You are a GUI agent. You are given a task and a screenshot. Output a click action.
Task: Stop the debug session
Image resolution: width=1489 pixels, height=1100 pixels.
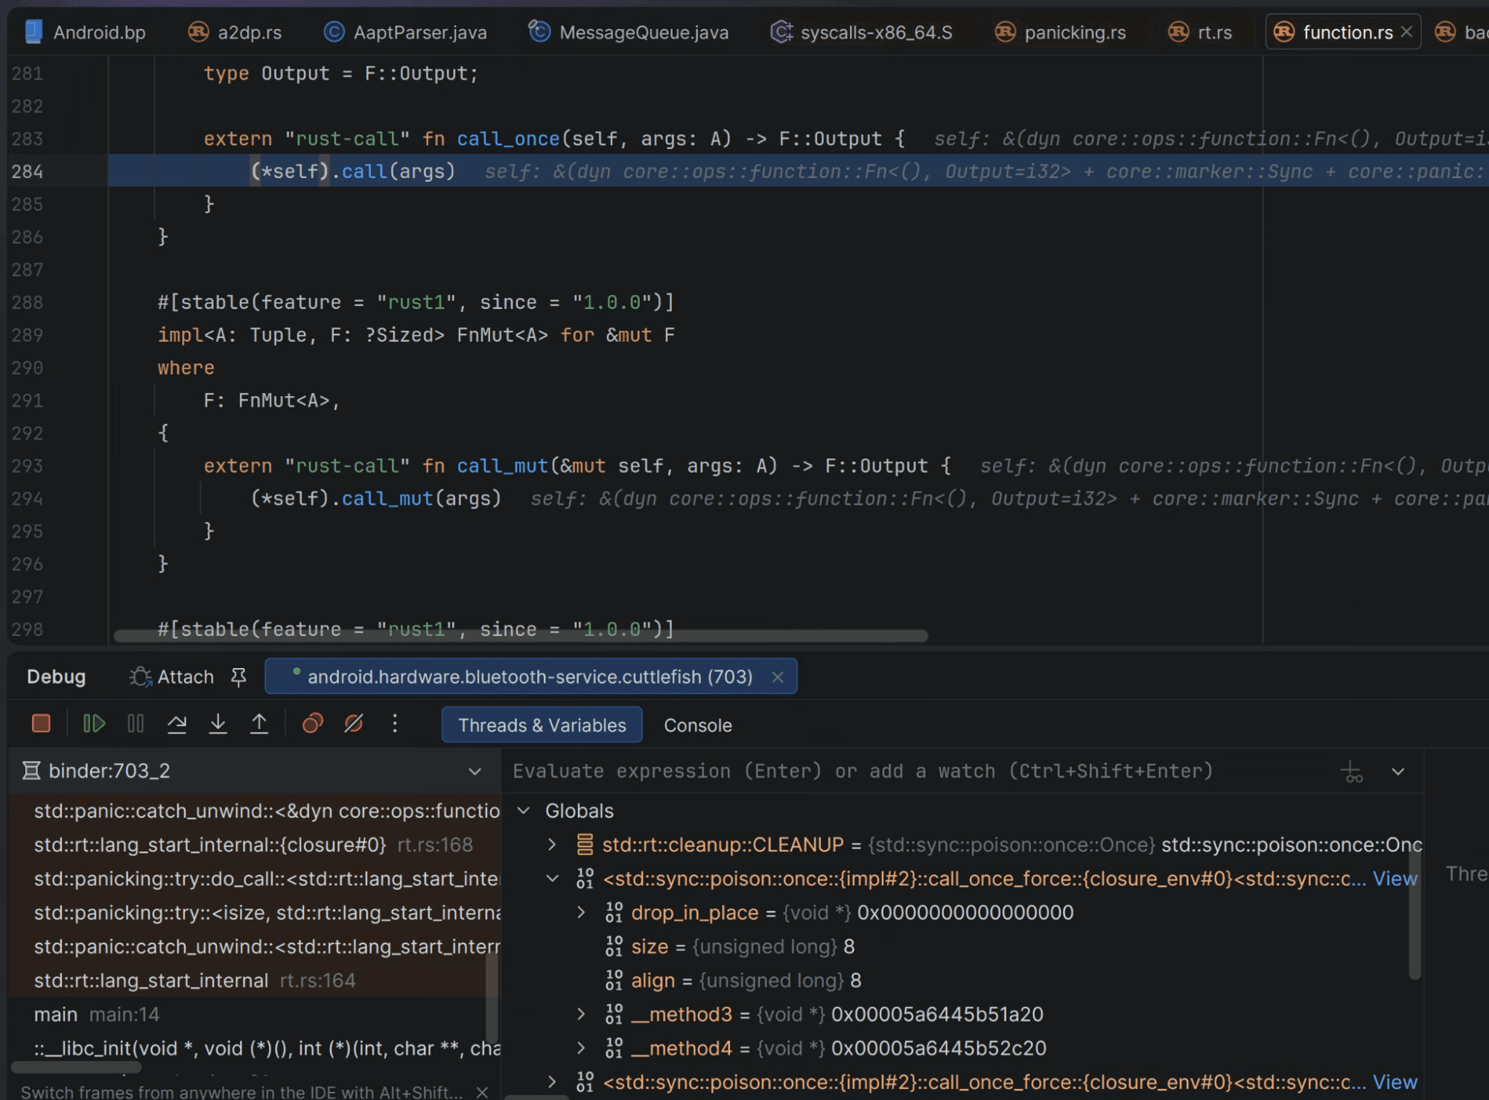(41, 723)
